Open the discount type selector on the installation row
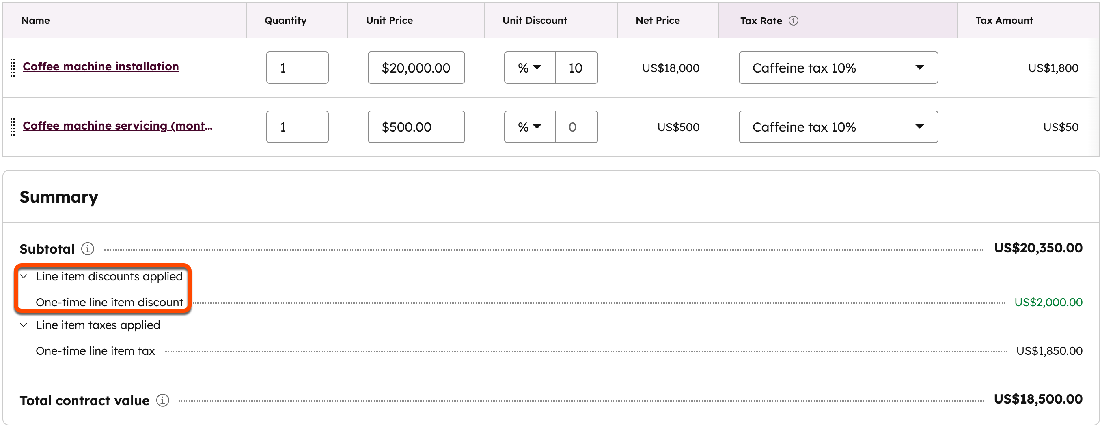The height and width of the screenshot is (427, 1100). (x=529, y=67)
